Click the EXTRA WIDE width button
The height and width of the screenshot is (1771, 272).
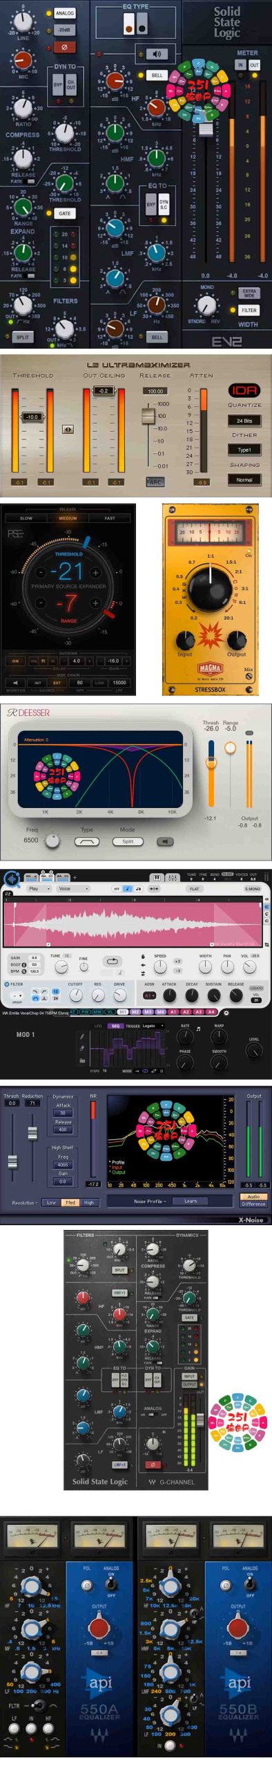[249, 293]
